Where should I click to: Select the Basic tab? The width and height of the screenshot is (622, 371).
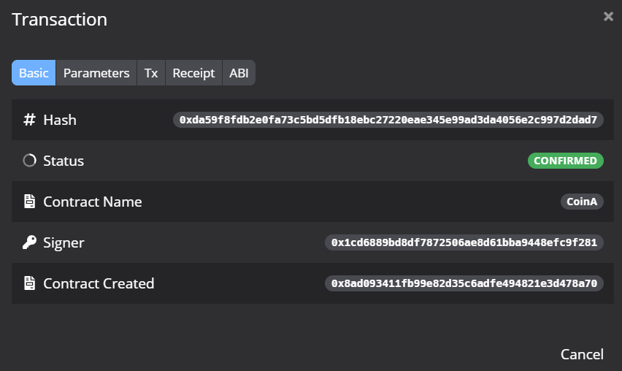point(34,73)
